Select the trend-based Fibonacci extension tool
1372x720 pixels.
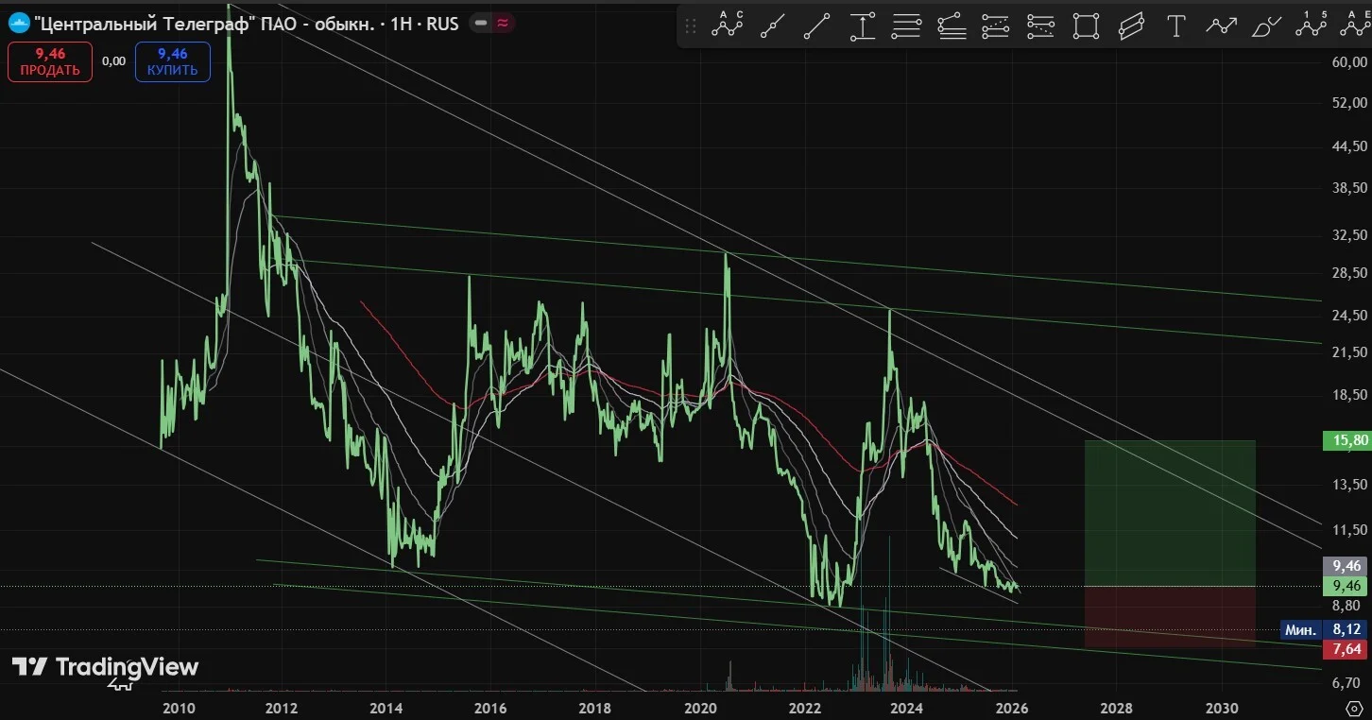tap(952, 26)
